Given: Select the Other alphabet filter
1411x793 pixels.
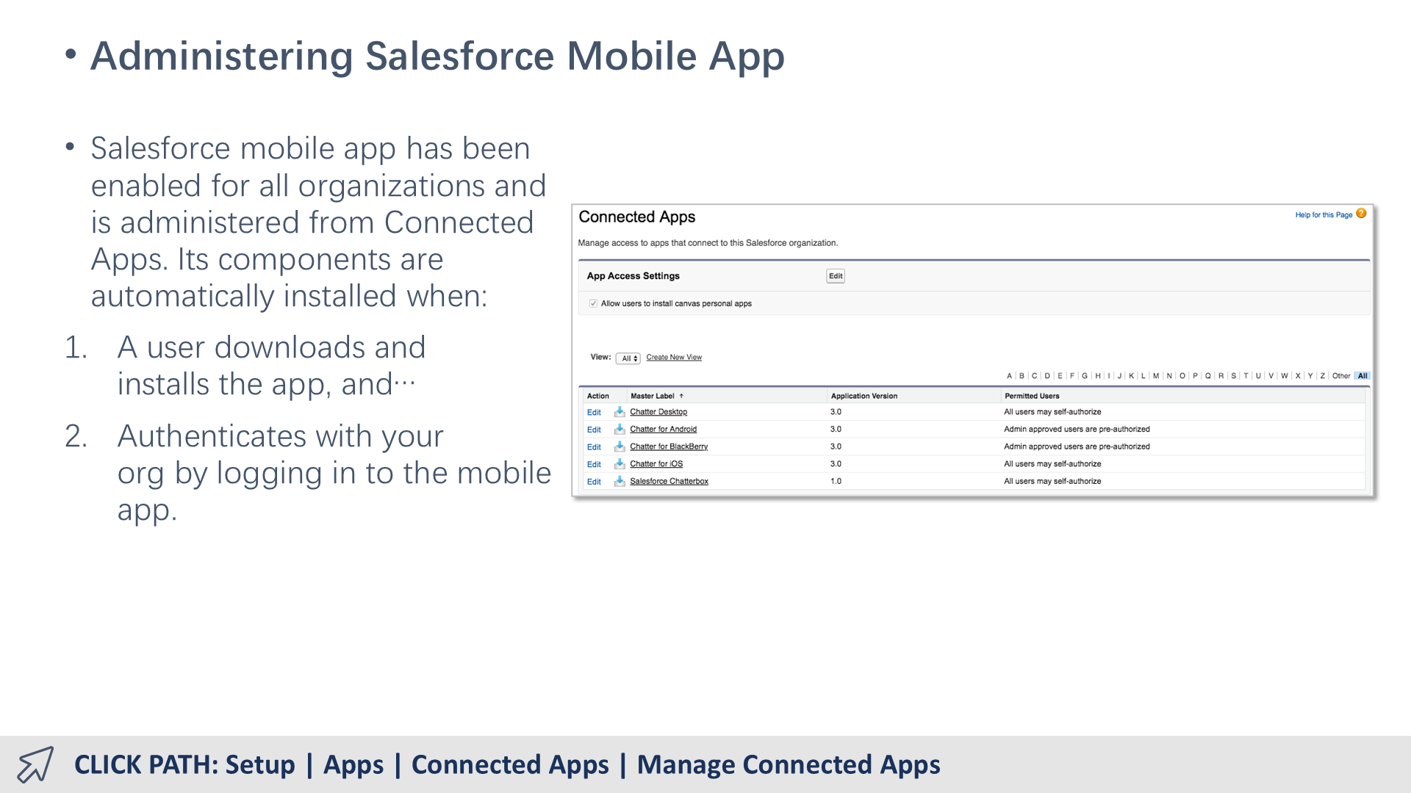Looking at the screenshot, I should [x=1341, y=376].
